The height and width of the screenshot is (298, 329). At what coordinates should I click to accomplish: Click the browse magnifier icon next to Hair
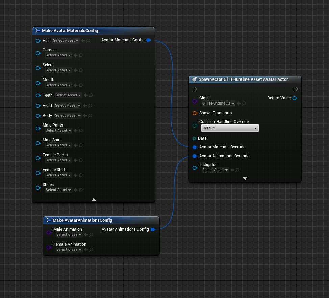pos(88,41)
